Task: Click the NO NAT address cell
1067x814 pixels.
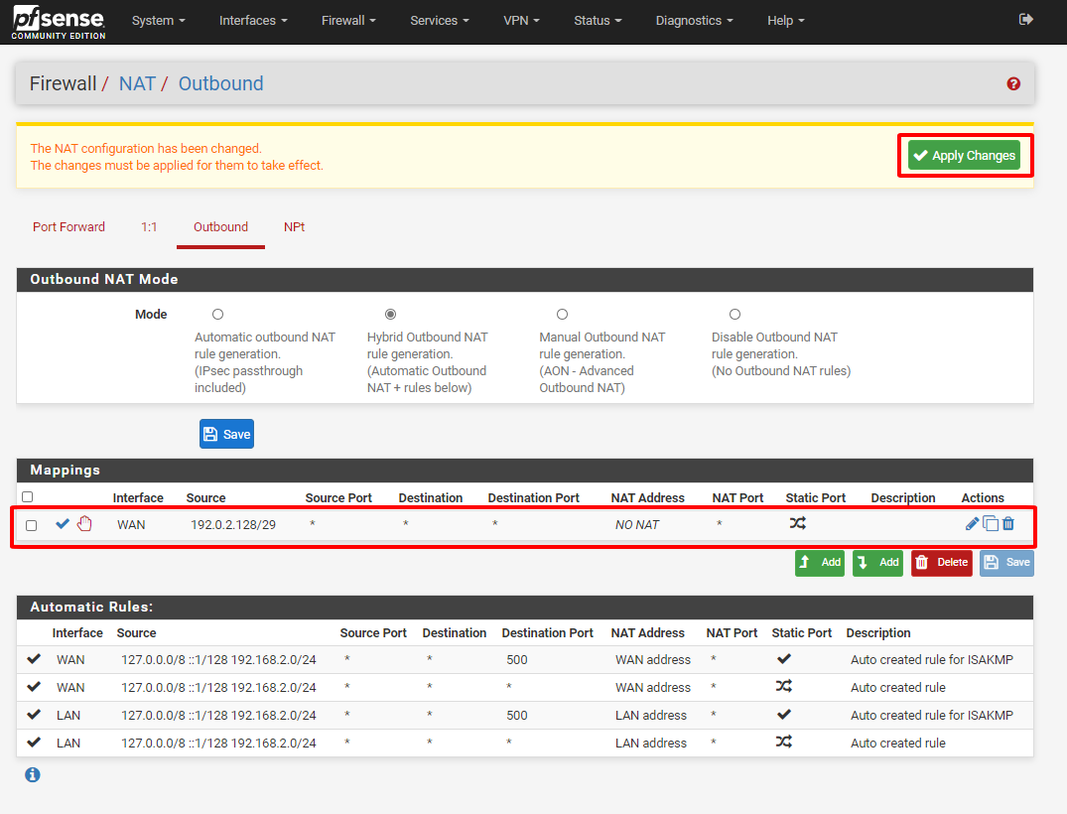Action: [637, 525]
